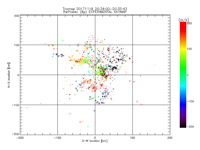Screen dimensions: 200x150
Task: Click the 'N-S location [km]' axis label
Action: [9, 75]
